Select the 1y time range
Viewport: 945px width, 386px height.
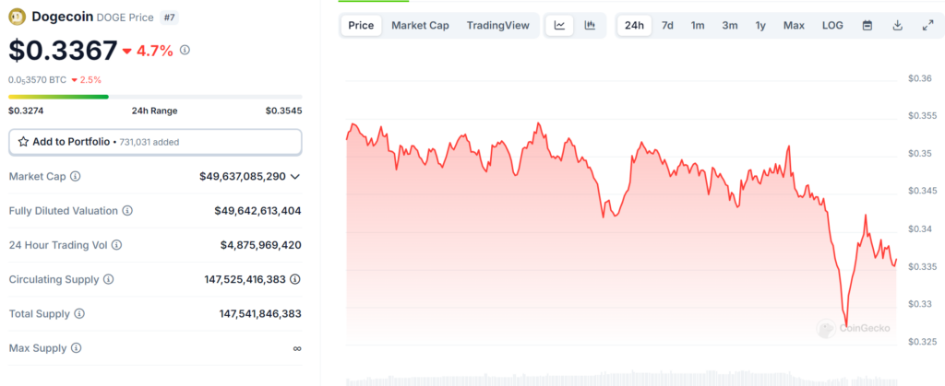pyautogui.click(x=760, y=25)
